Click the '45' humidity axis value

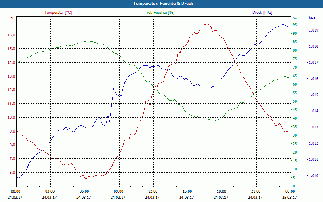coord(295,110)
